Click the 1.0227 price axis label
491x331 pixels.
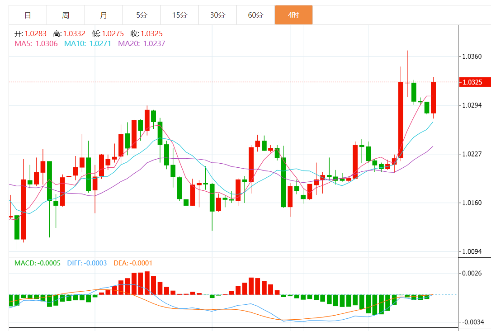(472, 154)
